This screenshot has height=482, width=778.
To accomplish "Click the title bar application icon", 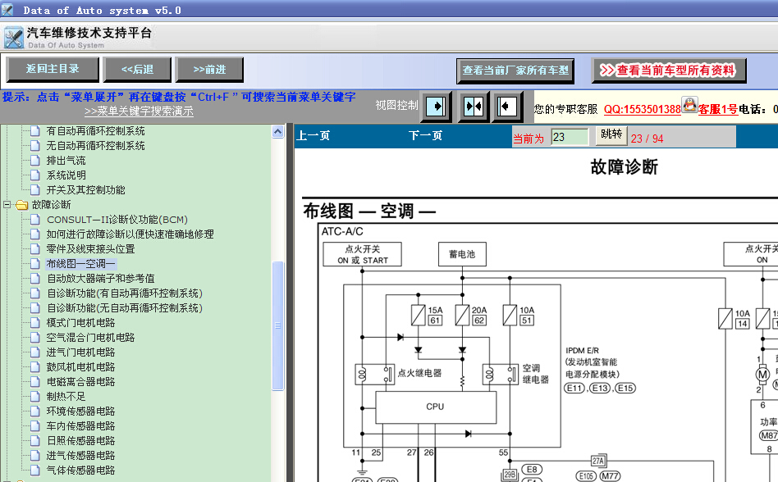I will pyautogui.click(x=7, y=9).
